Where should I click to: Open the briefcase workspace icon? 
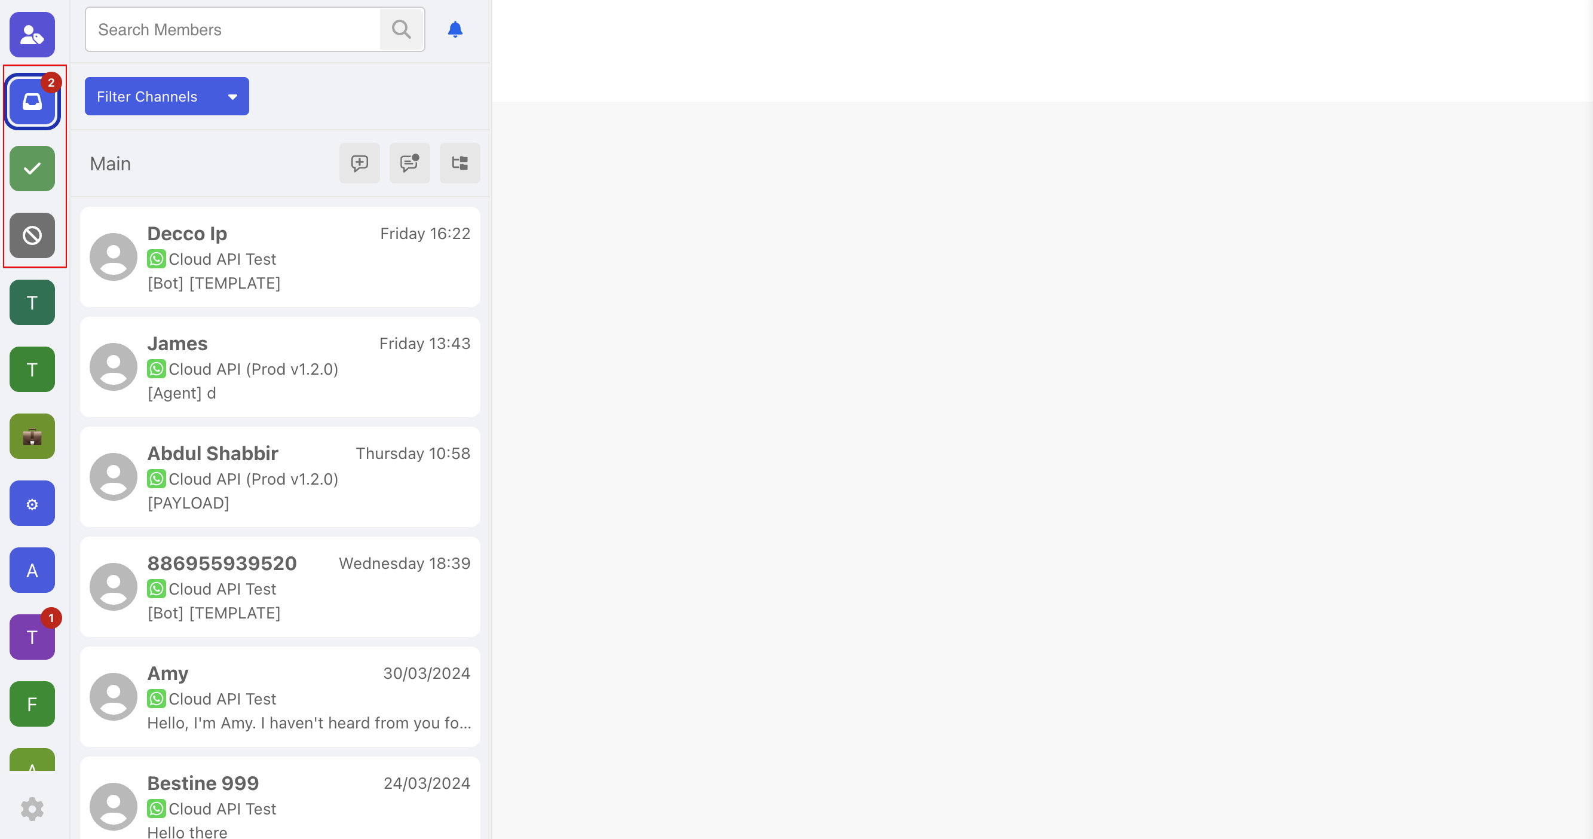click(32, 436)
